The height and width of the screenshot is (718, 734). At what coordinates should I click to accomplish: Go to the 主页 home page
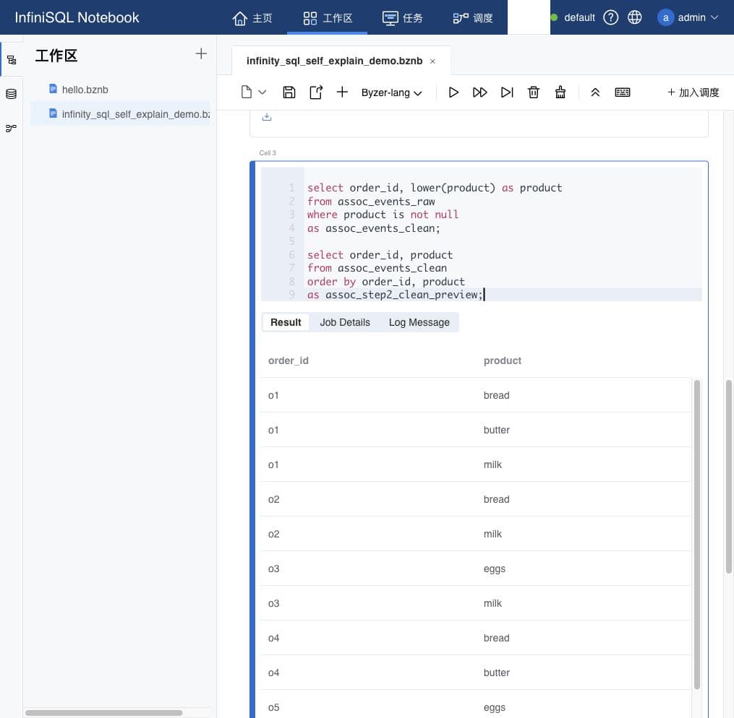252,18
